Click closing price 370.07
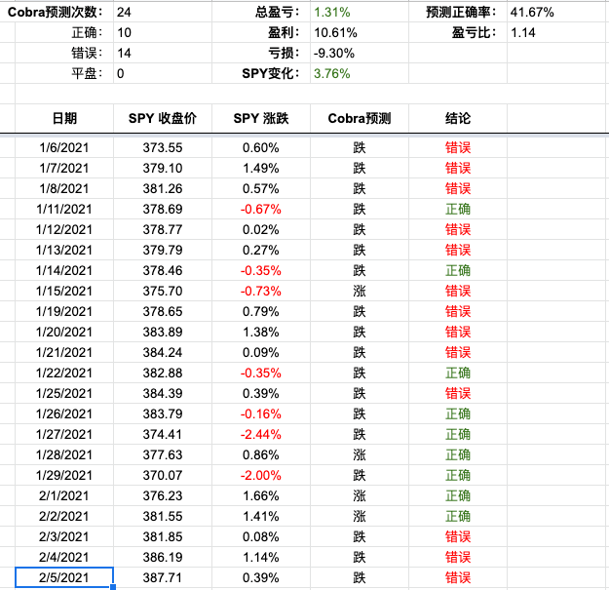The height and width of the screenshot is (590, 609). click(163, 475)
